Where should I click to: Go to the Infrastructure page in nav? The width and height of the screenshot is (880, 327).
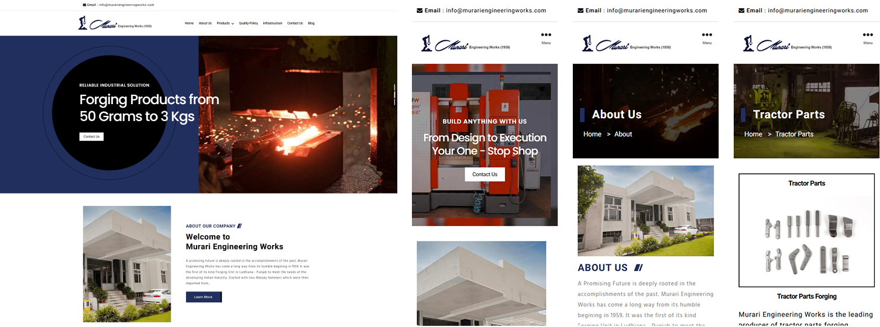pos(273,23)
